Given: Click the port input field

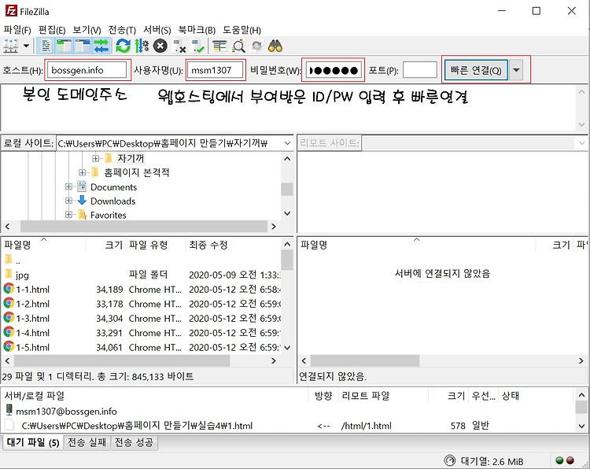Looking at the screenshot, I should click(419, 70).
